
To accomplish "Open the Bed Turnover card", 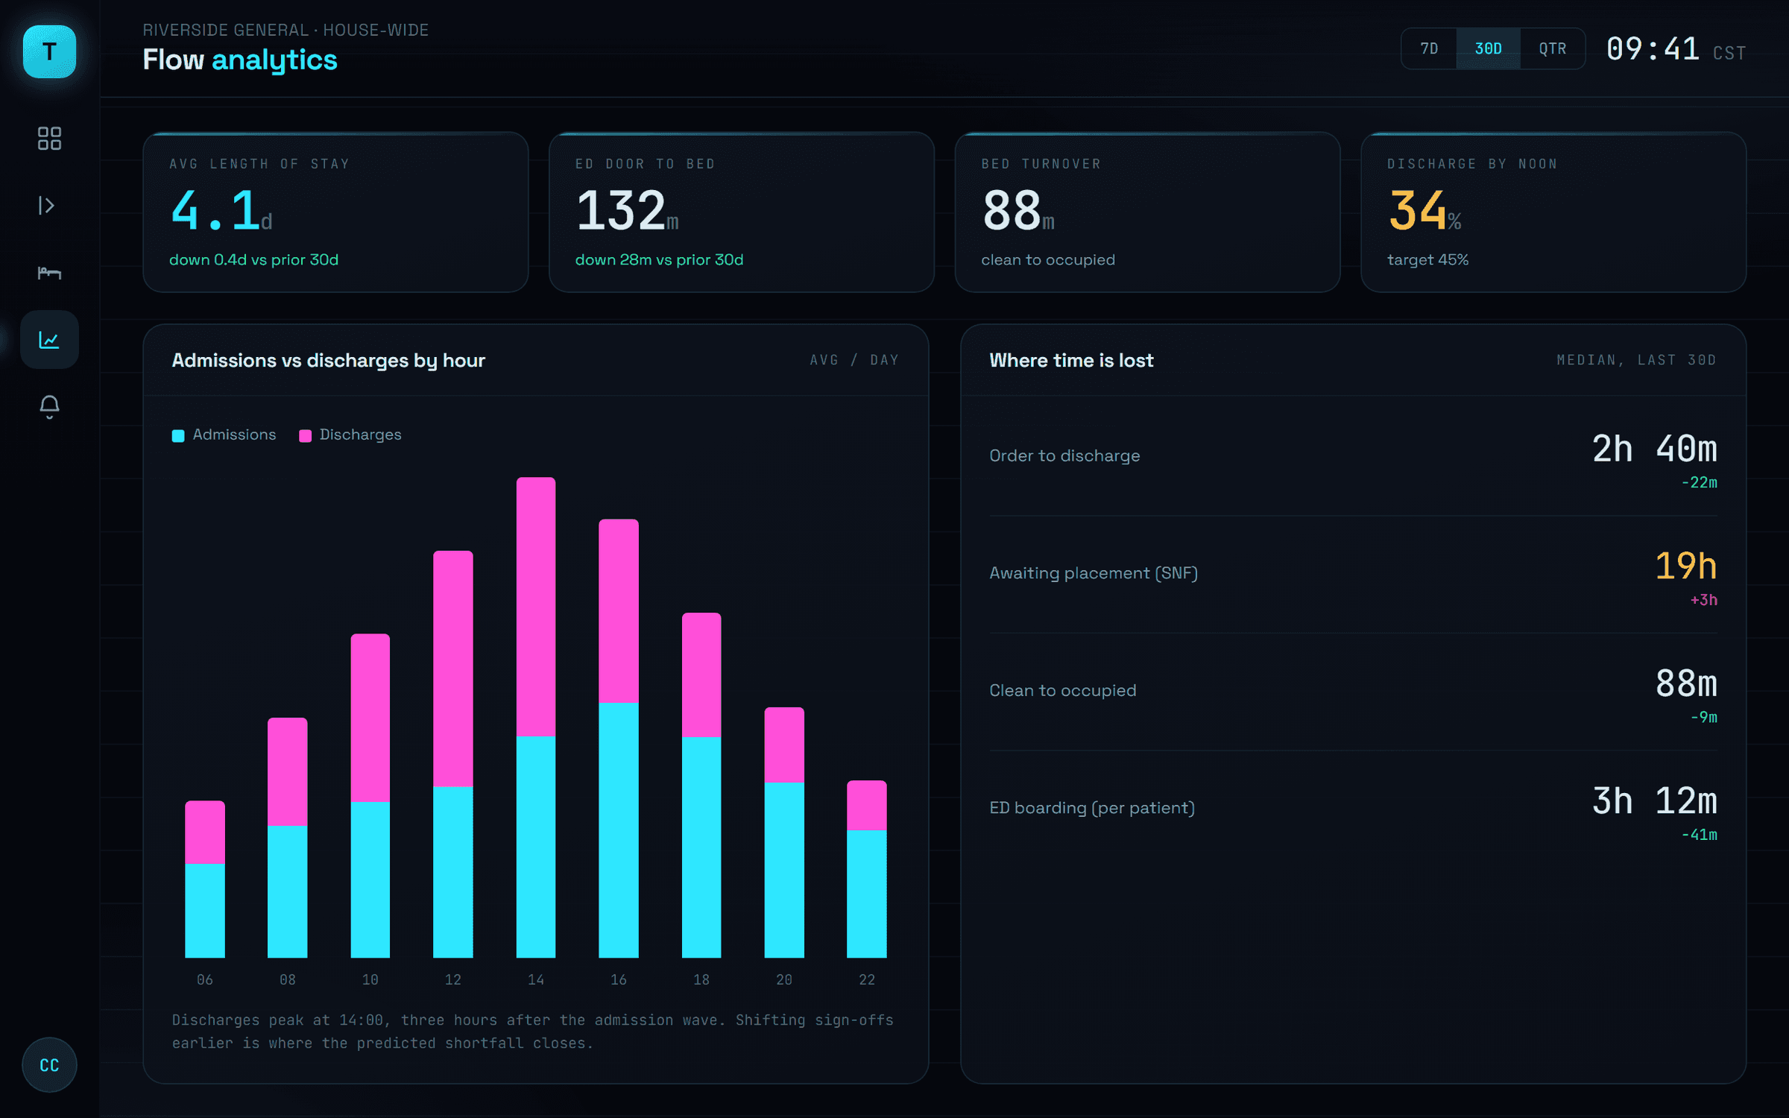I will click(x=1147, y=212).
